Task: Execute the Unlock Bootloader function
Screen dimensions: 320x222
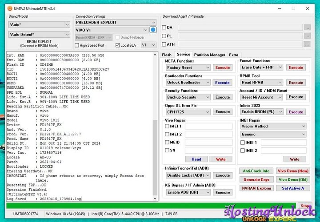Action: (223, 83)
